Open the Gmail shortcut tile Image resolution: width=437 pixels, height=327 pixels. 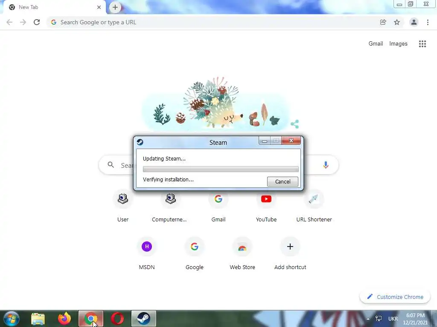(x=218, y=207)
